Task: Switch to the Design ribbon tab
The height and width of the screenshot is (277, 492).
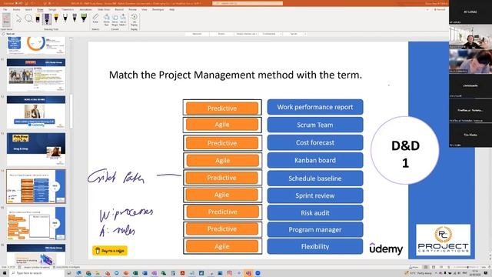Action: pyautogui.click(x=52, y=10)
